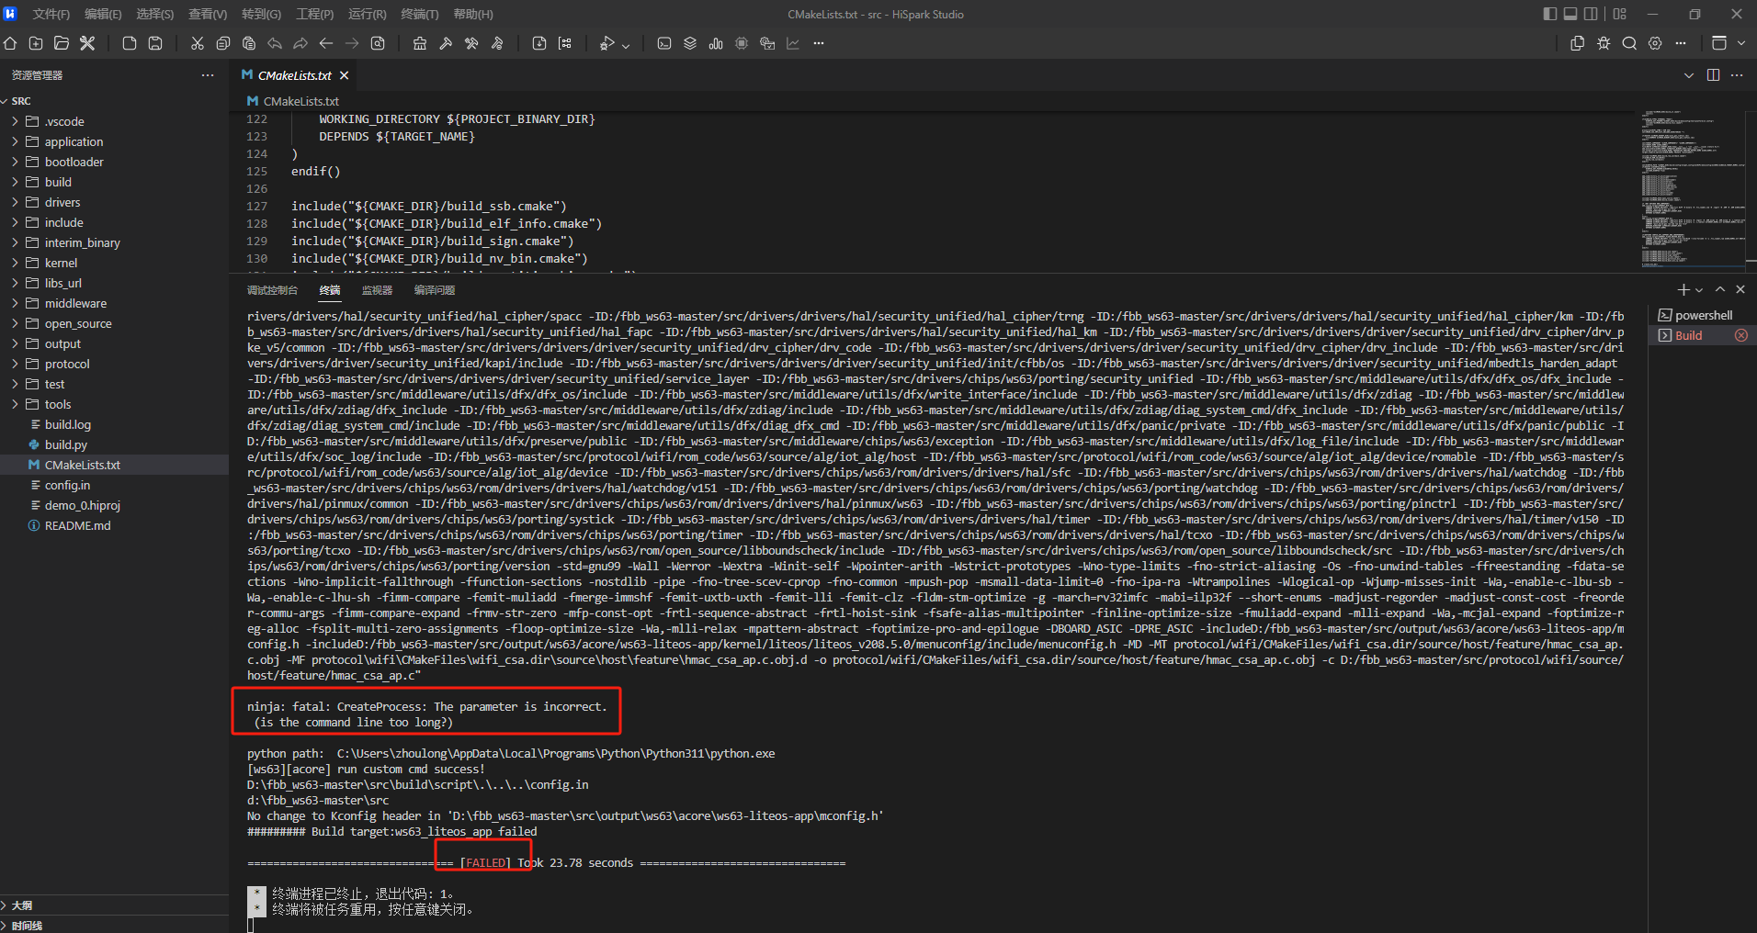
Task: Expand the application folder
Action: pos(74,141)
